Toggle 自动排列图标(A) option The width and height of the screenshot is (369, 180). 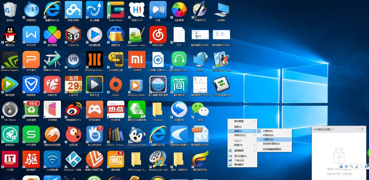274,144
